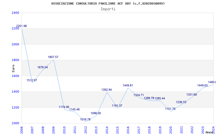Image resolution: width=216 pixels, height=135 pixels.
Task: Click the 2006 year label on x-axis
Action: [22, 130]
